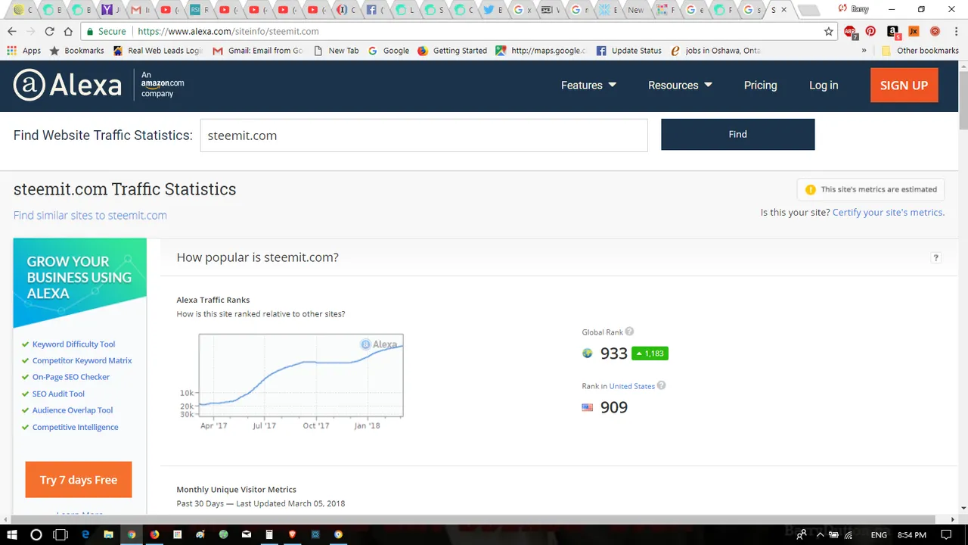Open the United States rank link
The image size is (968, 545).
631,386
